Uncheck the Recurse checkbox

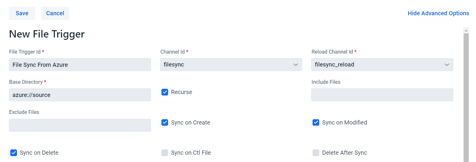click(165, 92)
